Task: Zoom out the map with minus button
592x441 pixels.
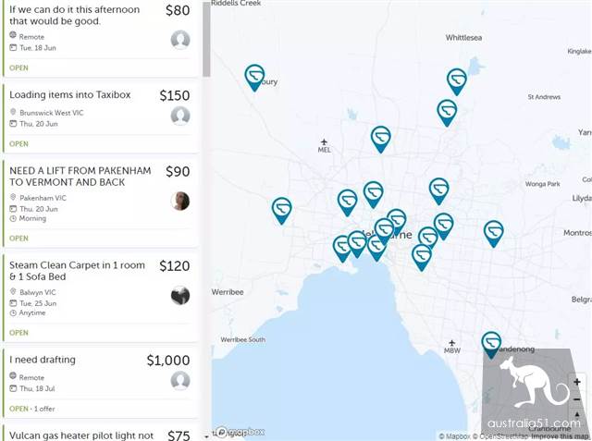Action: [x=577, y=399]
